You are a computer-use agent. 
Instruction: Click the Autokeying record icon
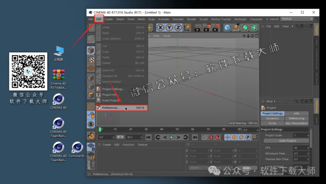click(211, 137)
